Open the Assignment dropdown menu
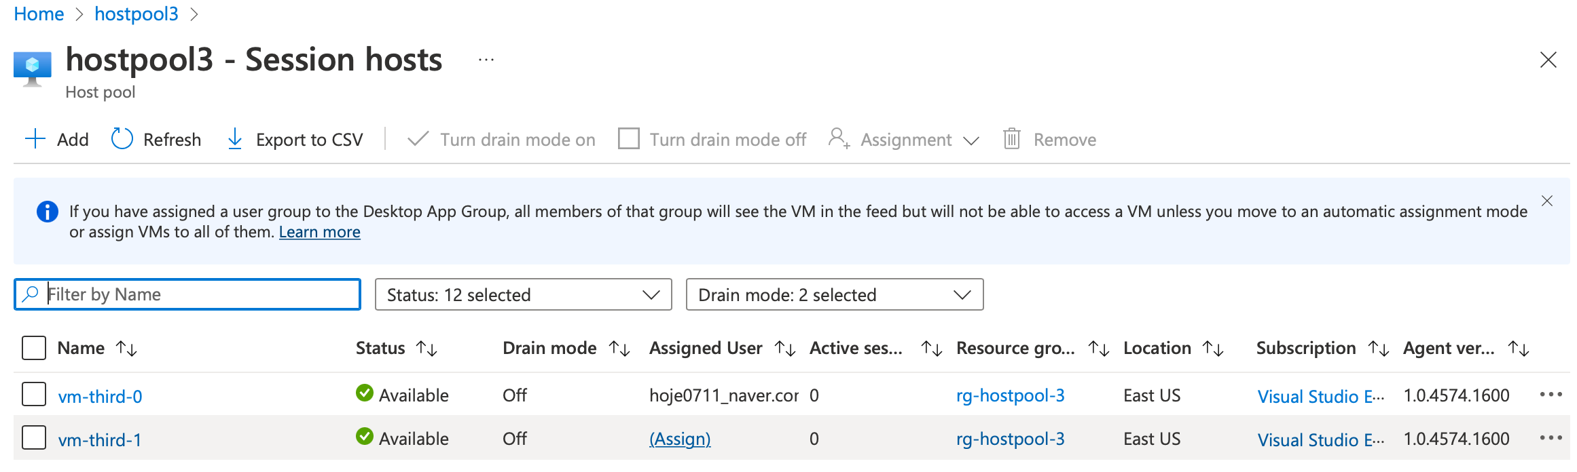1577x472 pixels. (x=905, y=140)
